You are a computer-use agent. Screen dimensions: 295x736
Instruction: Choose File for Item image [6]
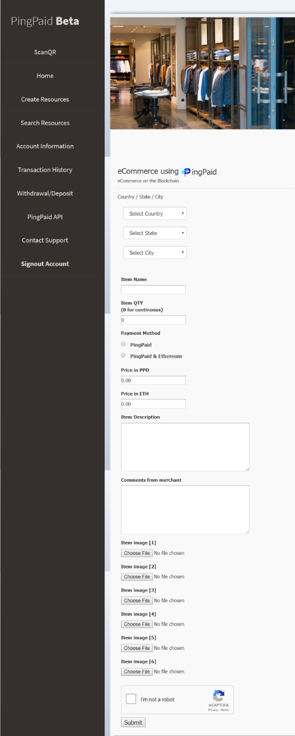pos(137,671)
